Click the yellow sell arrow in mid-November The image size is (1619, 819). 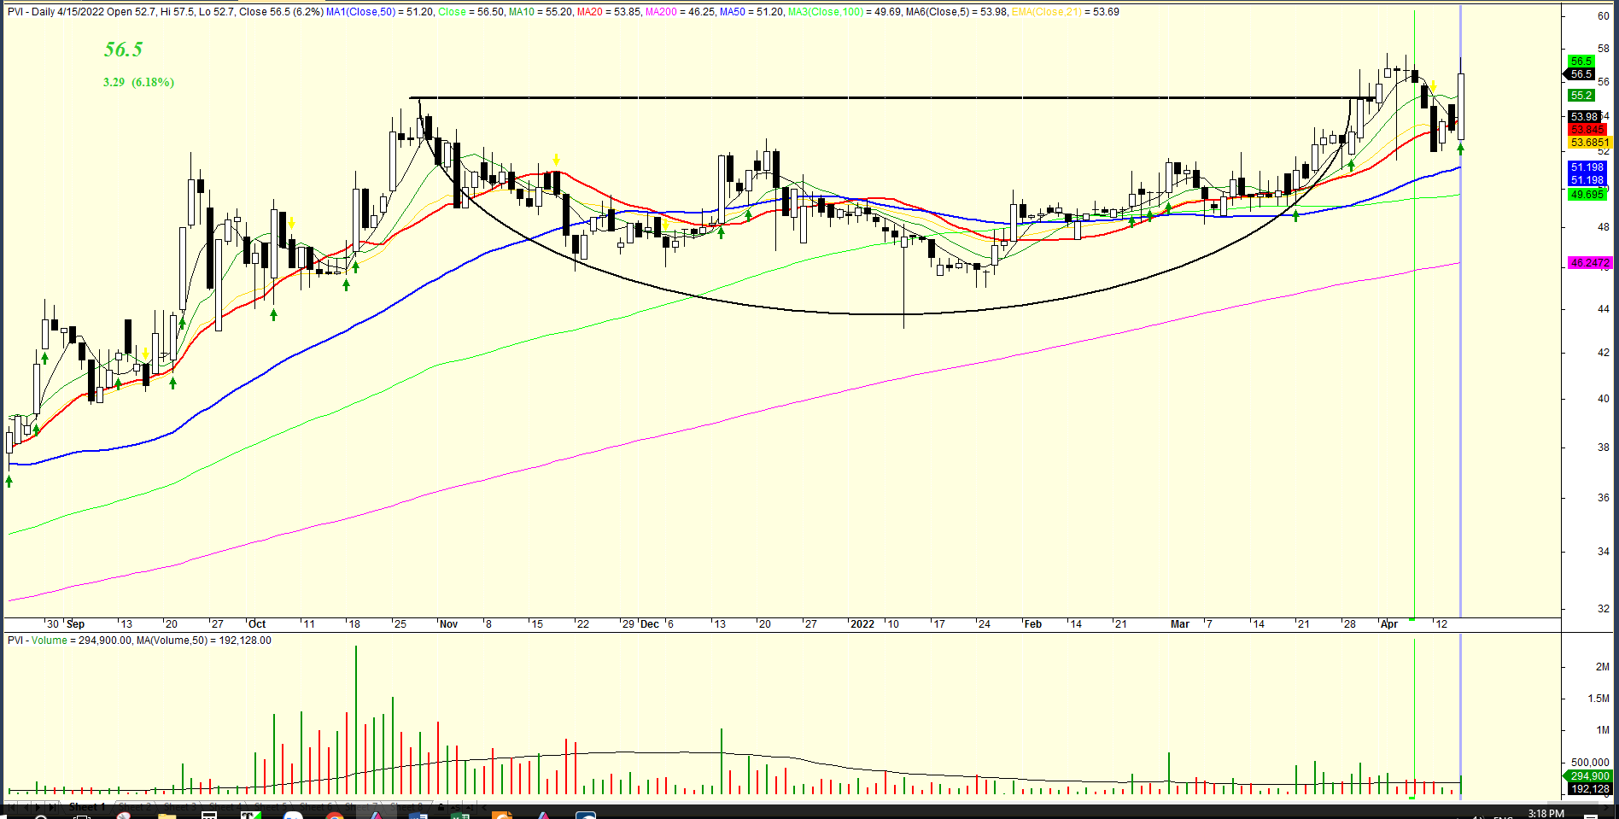tap(557, 160)
